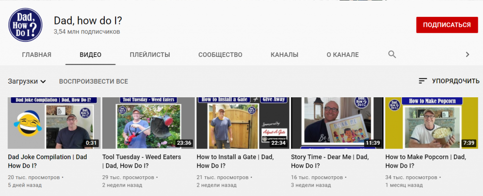The image size is (483, 196).
Task: Switch to the Главная tab
Action: pyautogui.click(x=36, y=55)
